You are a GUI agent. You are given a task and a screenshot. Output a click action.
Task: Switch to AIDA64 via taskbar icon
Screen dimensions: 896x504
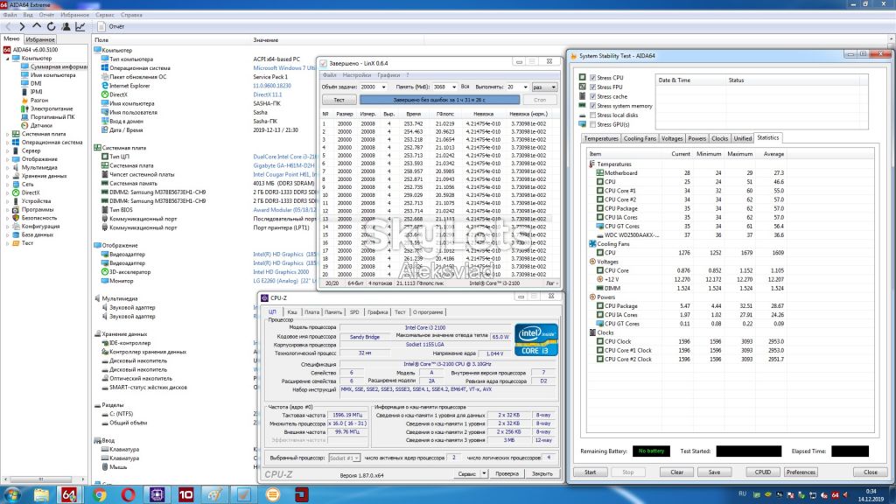click(x=69, y=494)
